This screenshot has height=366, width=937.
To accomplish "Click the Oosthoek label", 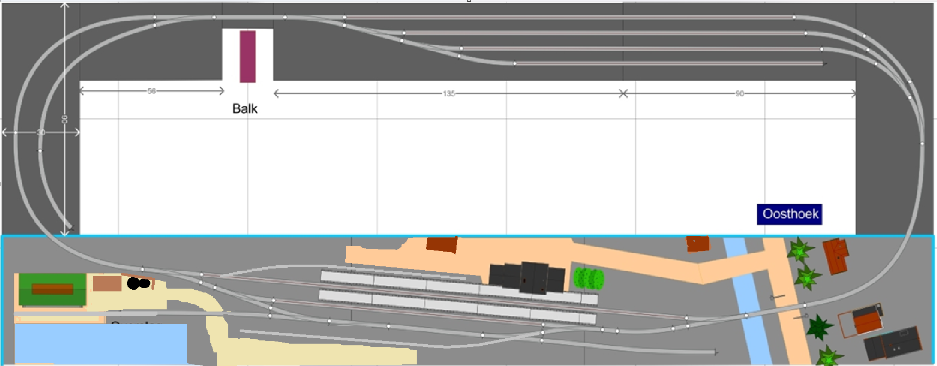I will coord(789,214).
